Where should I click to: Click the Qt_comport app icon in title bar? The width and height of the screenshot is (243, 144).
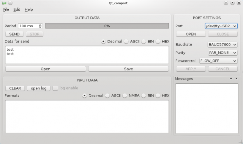tap(4, 3)
